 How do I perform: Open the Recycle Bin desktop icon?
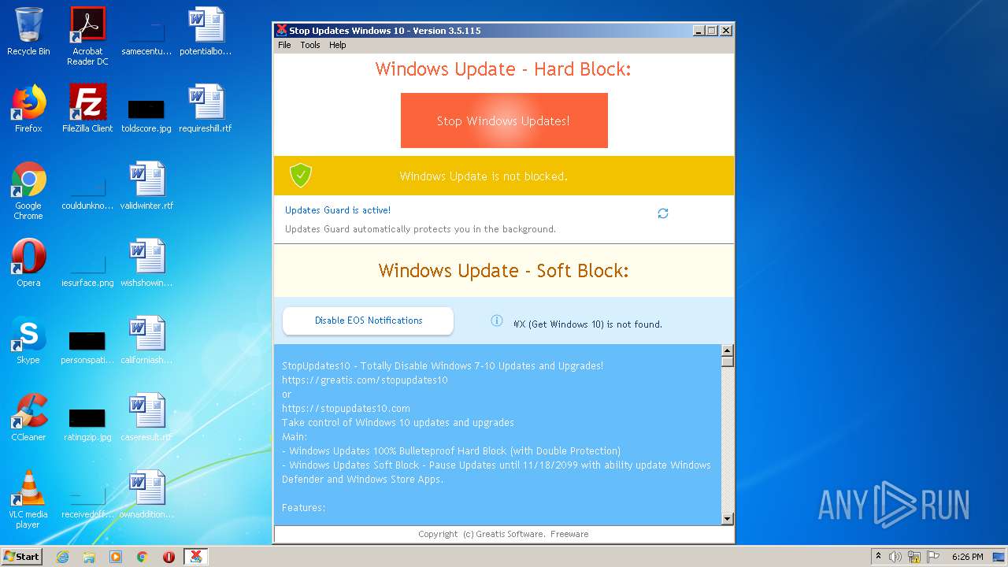pyautogui.click(x=28, y=31)
